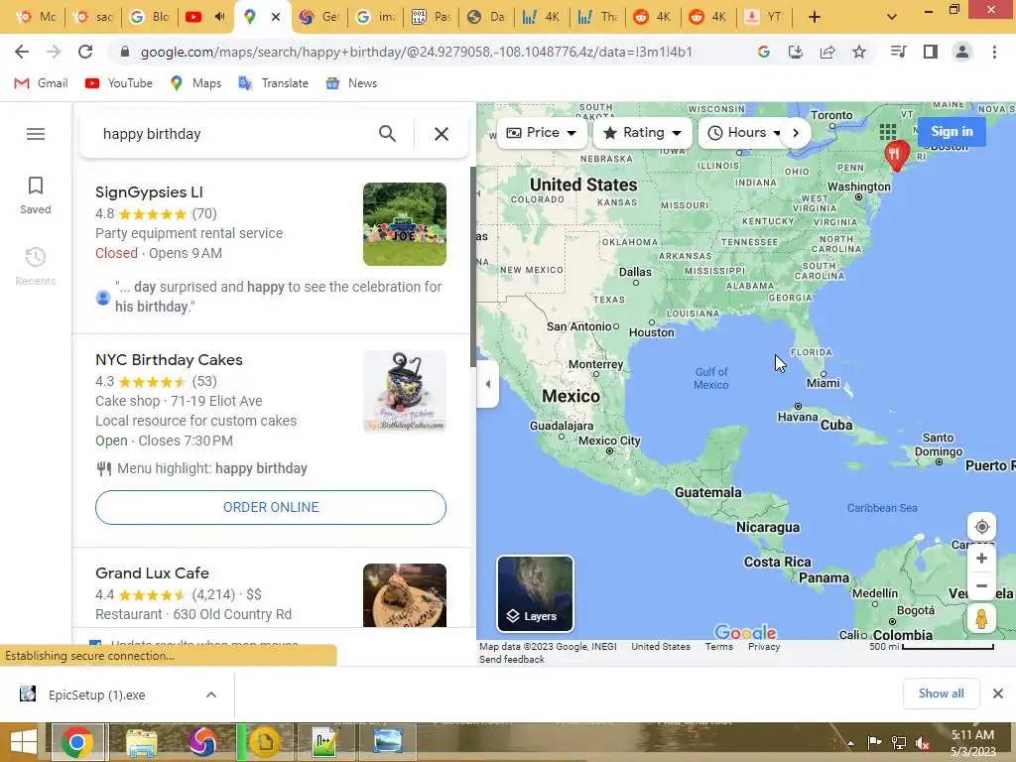Open the Privacy link on the map

coord(764,647)
